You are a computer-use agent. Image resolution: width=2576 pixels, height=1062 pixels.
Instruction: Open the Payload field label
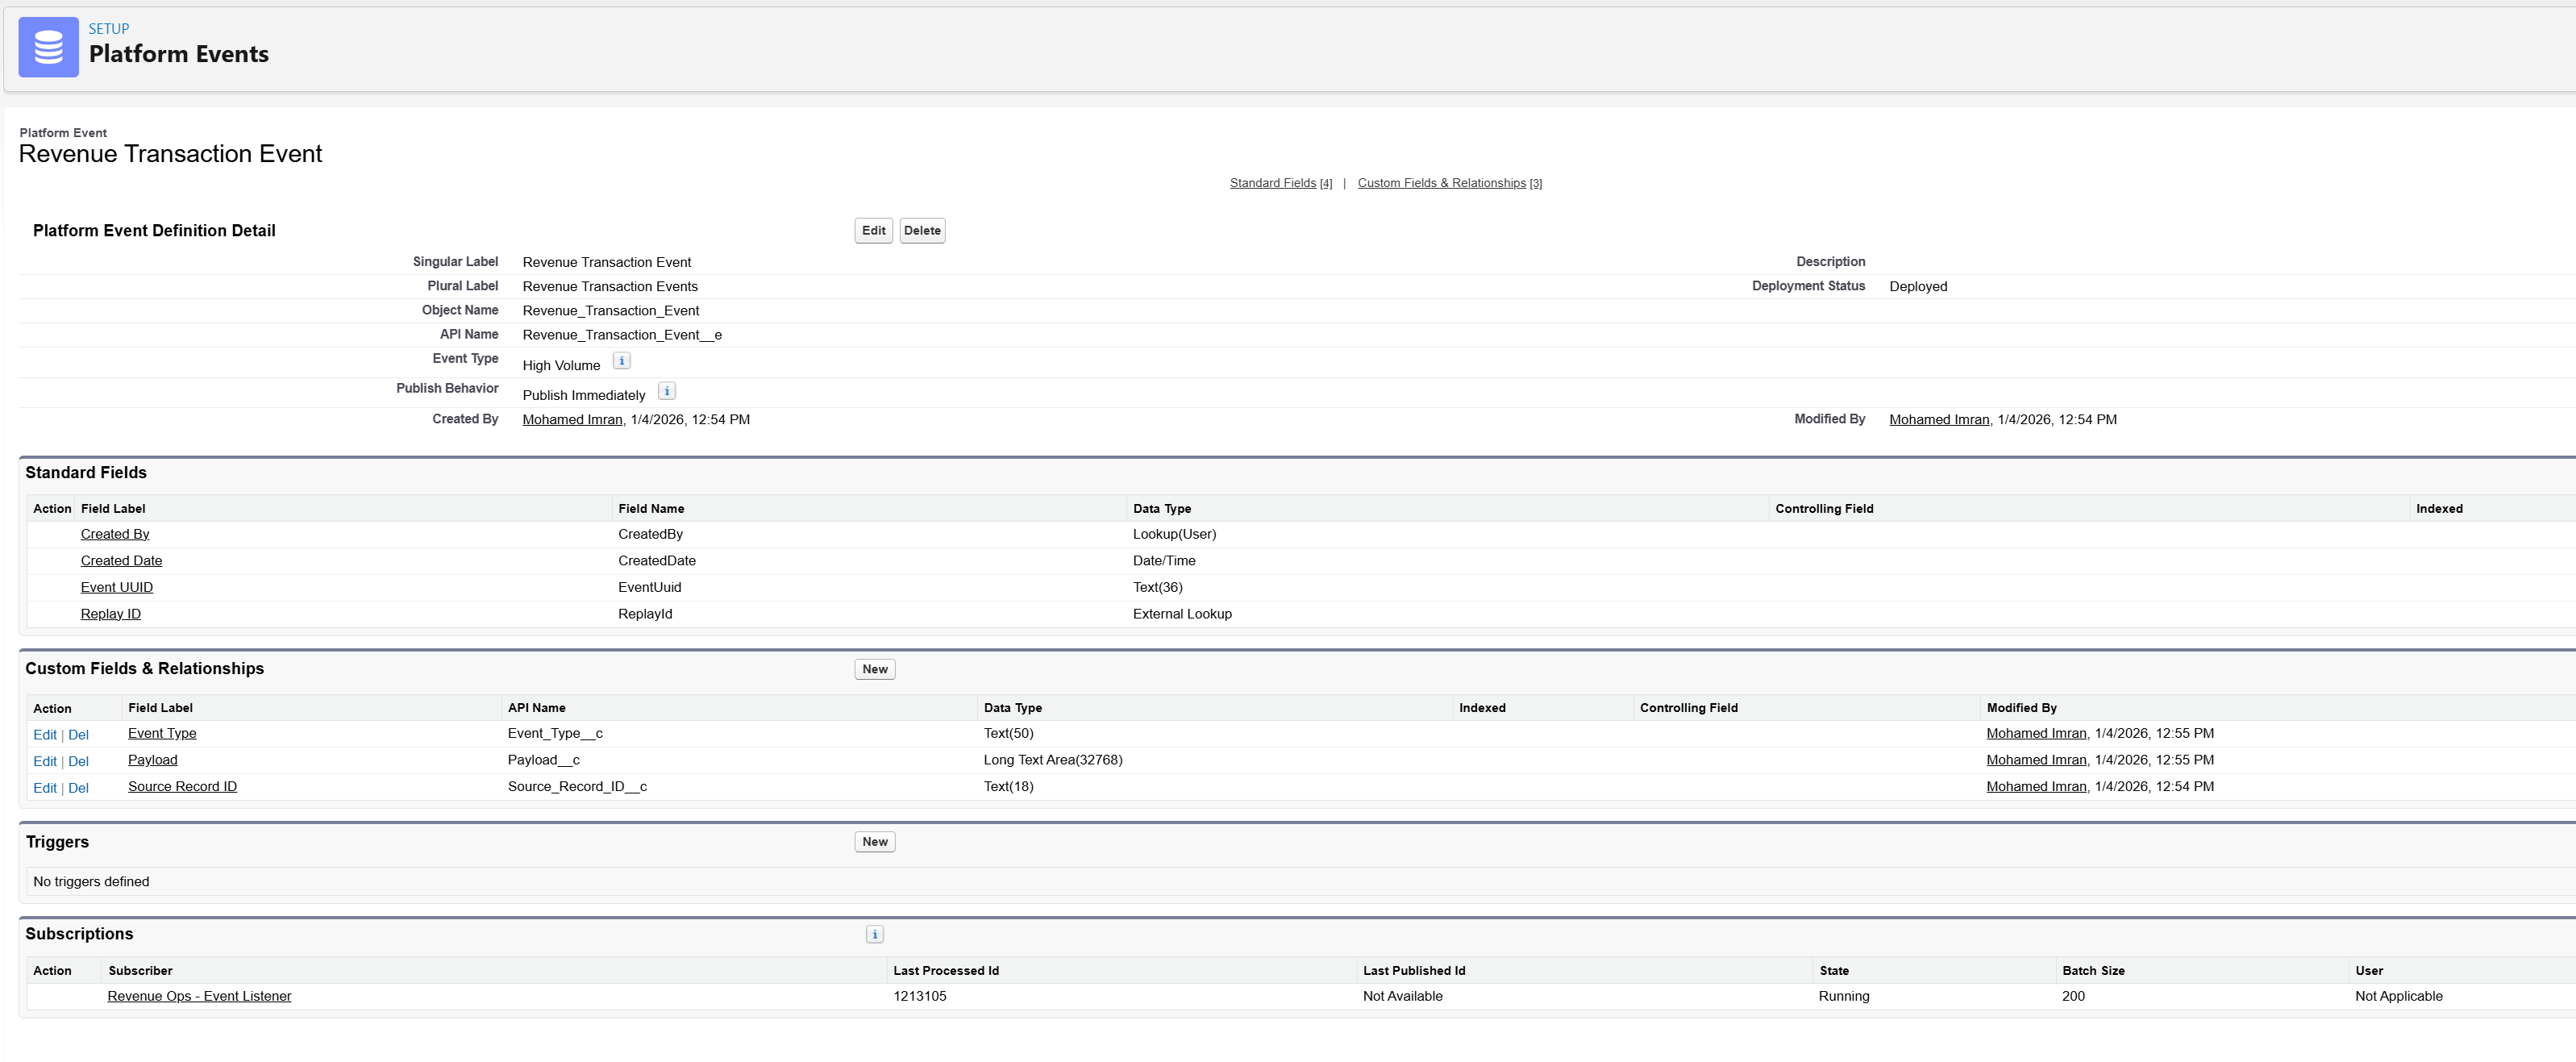pyautogui.click(x=153, y=761)
